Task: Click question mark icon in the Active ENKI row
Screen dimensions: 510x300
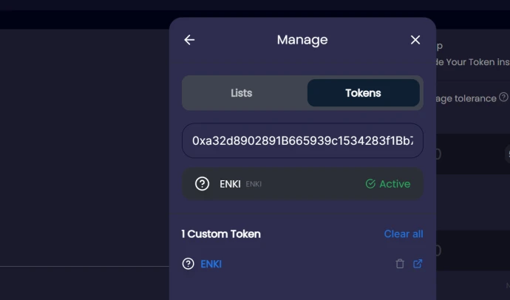Action: tap(202, 184)
